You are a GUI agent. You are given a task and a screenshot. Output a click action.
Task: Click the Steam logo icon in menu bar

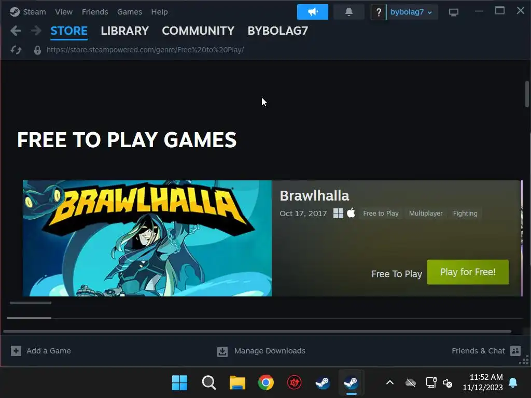(x=15, y=12)
